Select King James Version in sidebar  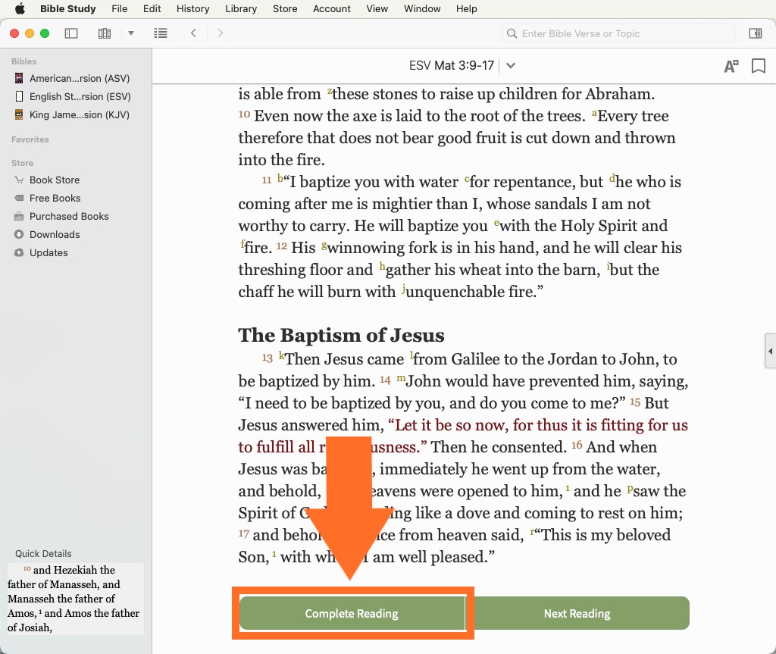pos(79,115)
